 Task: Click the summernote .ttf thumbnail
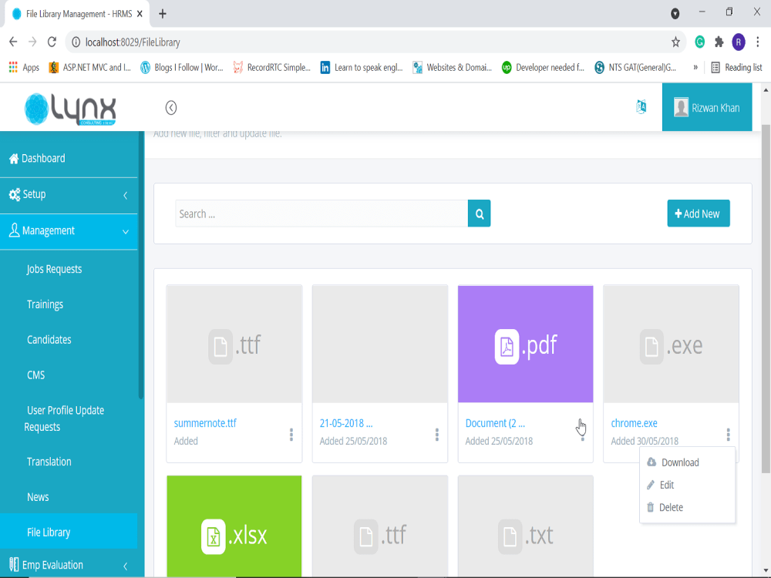pos(234,344)
